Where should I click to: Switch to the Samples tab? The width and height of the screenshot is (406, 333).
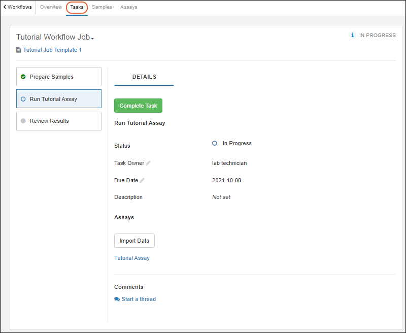click(102, 7)
